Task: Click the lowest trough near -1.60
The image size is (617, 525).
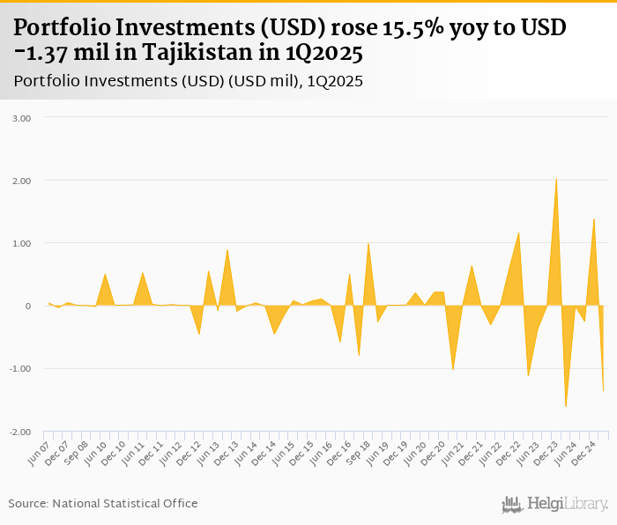Action: tap(566, 406)
